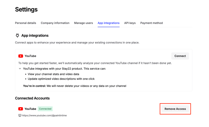This screenshot has height=127, width=209.
Task: Click the YouTube label in integration card
Action: (30, 56)
